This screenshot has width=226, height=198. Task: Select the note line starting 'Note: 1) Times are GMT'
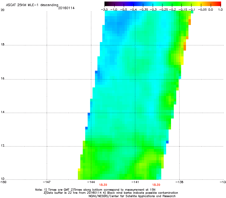click(x=95, y=190)
